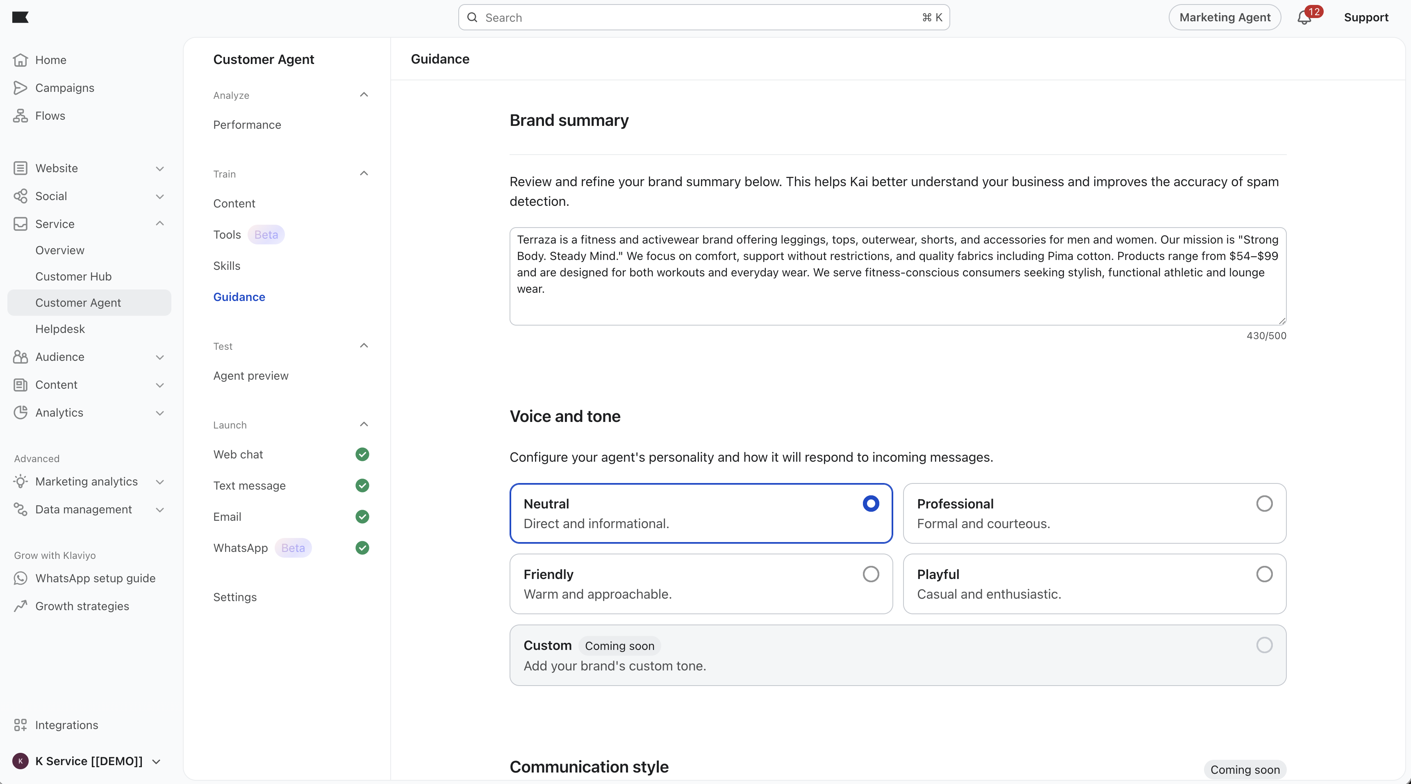Select the Professional tone radio option
Viewport: 1411px width, 784px height.
point(1264,504)
